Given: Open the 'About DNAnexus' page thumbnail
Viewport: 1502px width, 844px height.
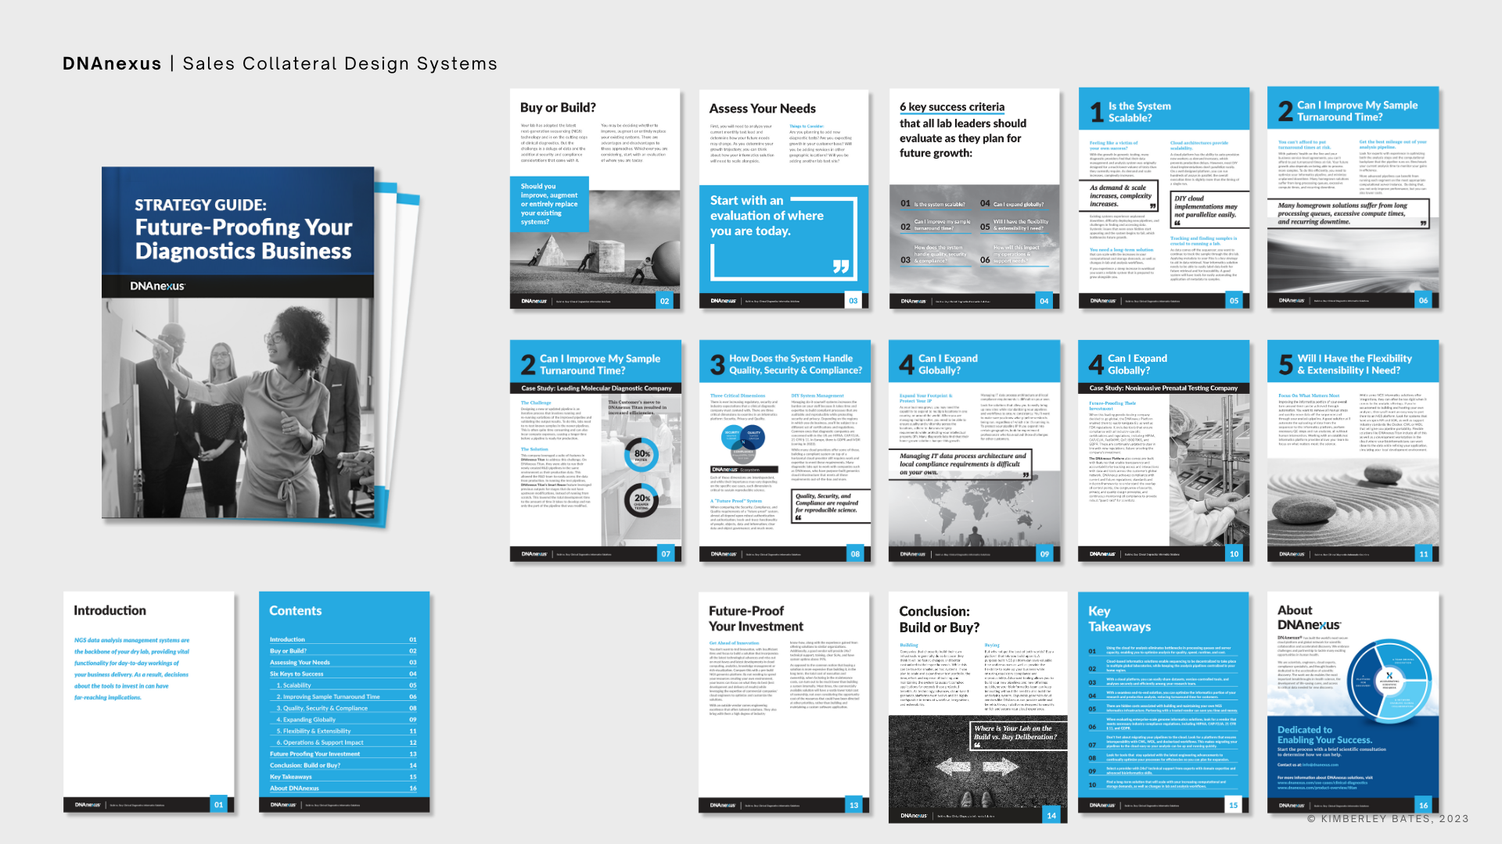Looking at the screenshot, I should click(x=1353, y=702).
